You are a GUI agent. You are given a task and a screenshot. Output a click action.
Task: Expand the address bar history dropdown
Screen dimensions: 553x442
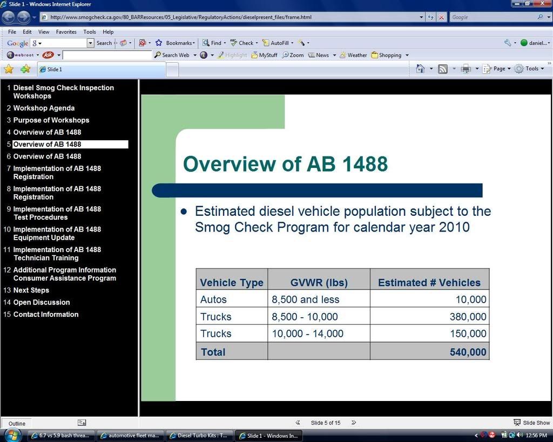point(421,17)
